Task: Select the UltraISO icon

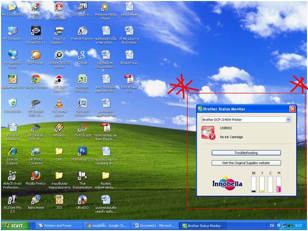Action: pos(82,202)
